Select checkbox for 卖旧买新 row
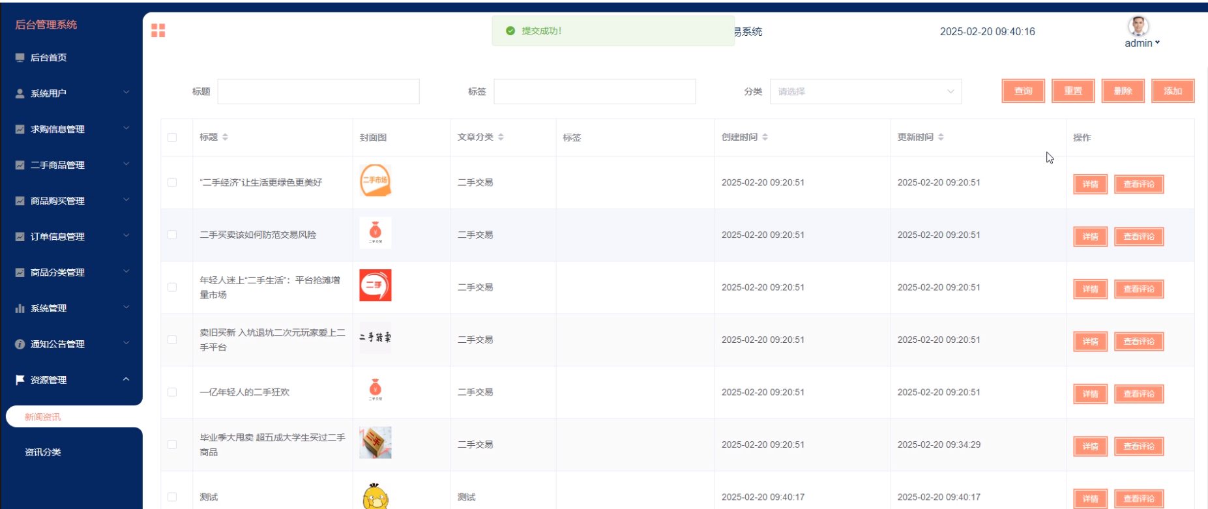This screenshot has width=1208, height=509. coord(172,340)
